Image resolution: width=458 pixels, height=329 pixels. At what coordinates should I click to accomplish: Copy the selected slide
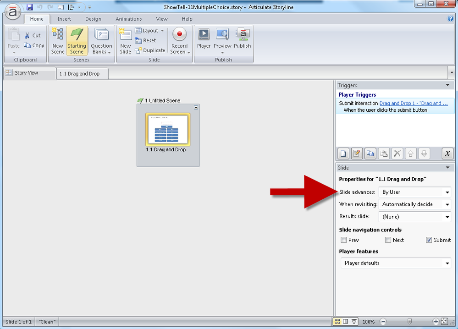coord(34,45)
